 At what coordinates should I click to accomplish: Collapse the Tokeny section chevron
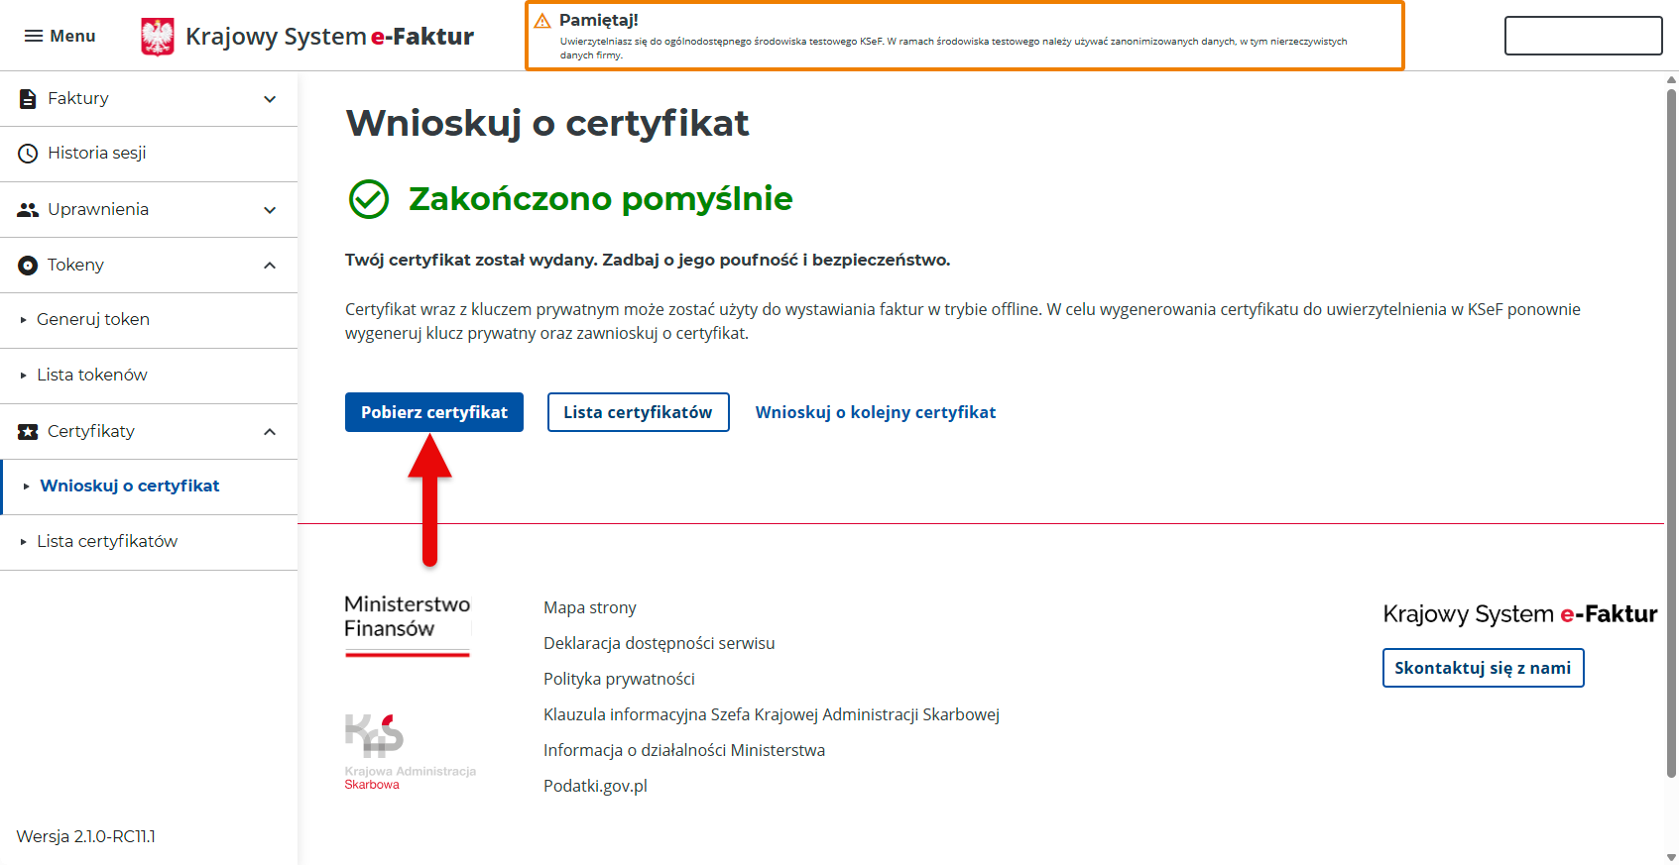point(270,266)
